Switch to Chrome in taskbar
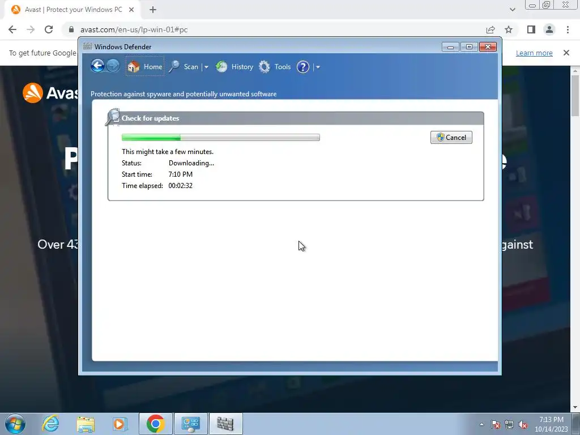 156,424
